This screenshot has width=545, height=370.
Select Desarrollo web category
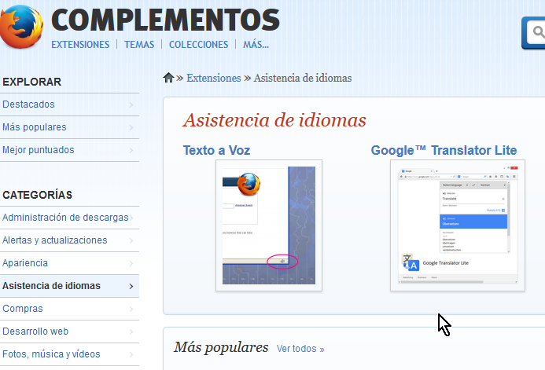(x=69, y=332)
